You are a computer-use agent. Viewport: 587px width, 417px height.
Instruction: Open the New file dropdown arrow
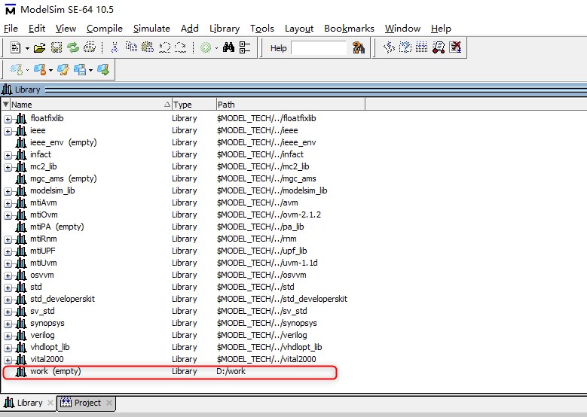27,48
